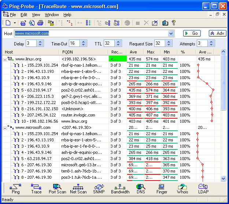Click the Adv button
Viewport: 229px width, 204px height.
click(x=218, y=33)
